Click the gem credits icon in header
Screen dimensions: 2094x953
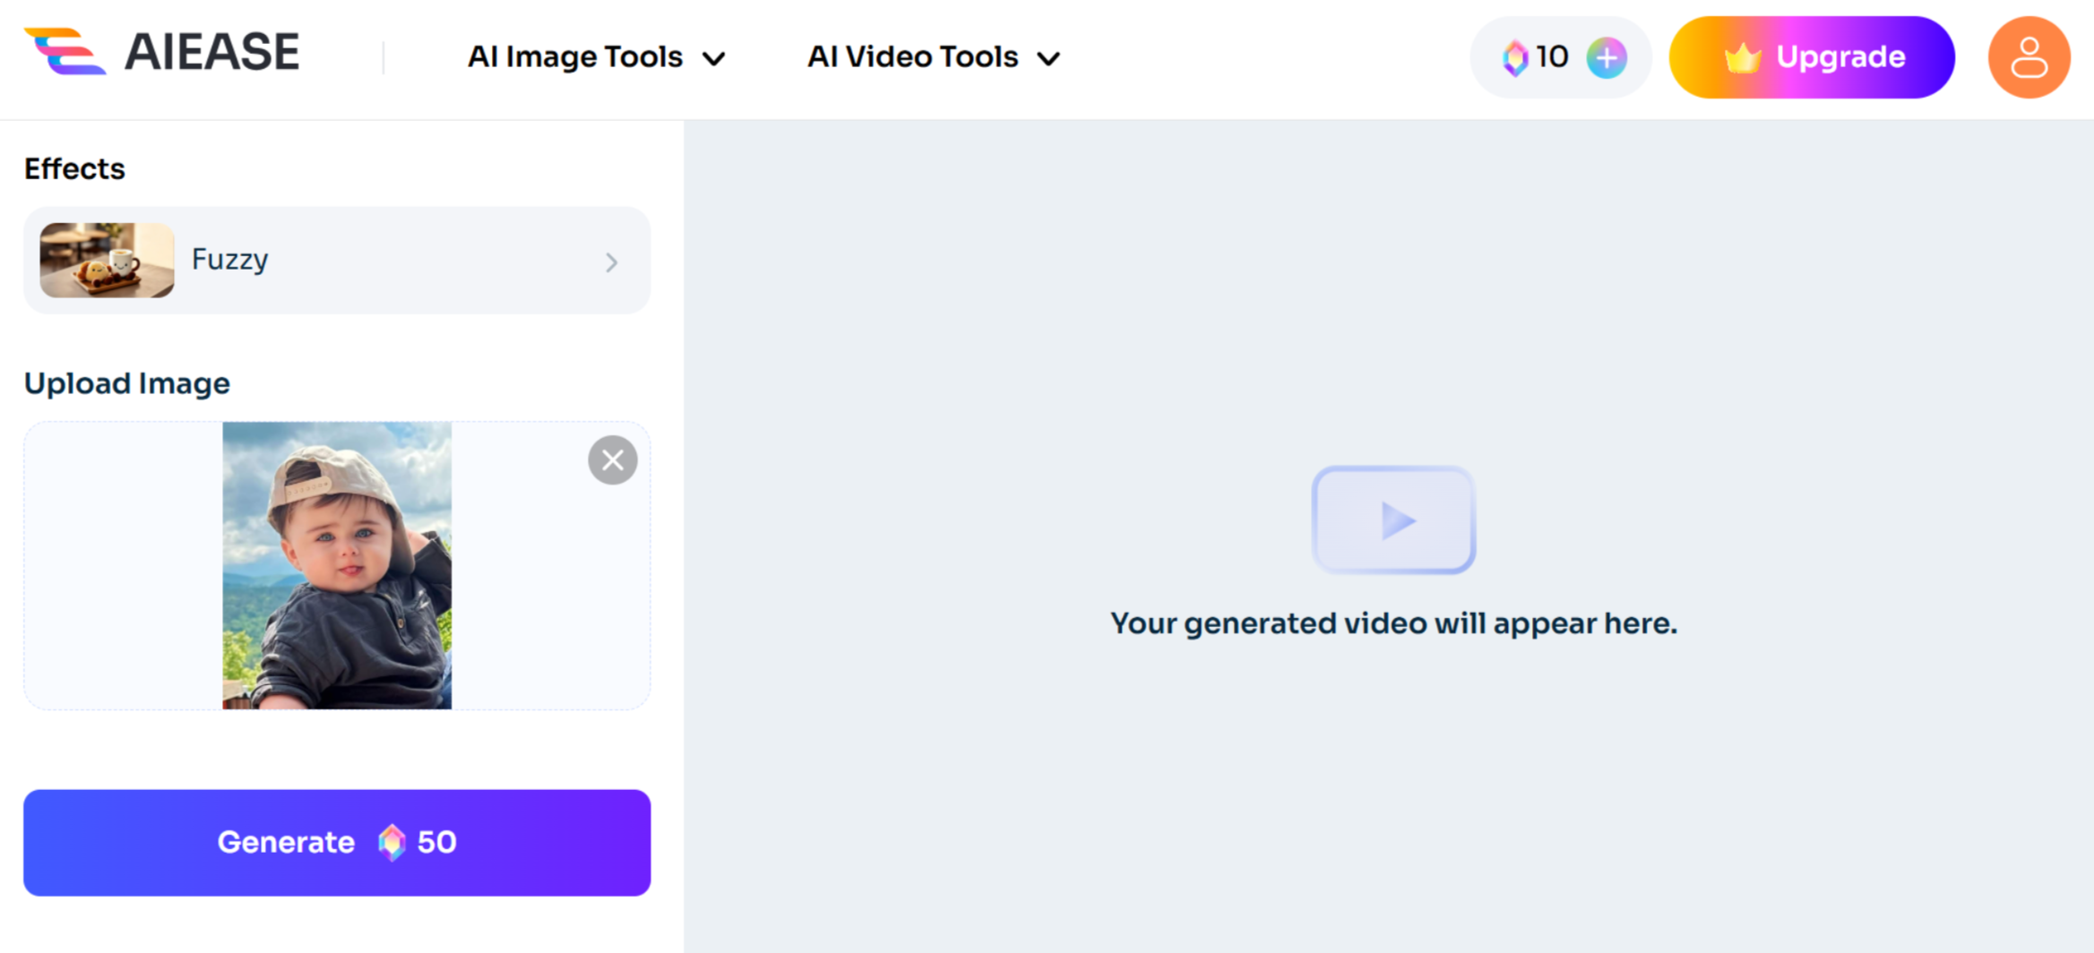[1517, 56]
